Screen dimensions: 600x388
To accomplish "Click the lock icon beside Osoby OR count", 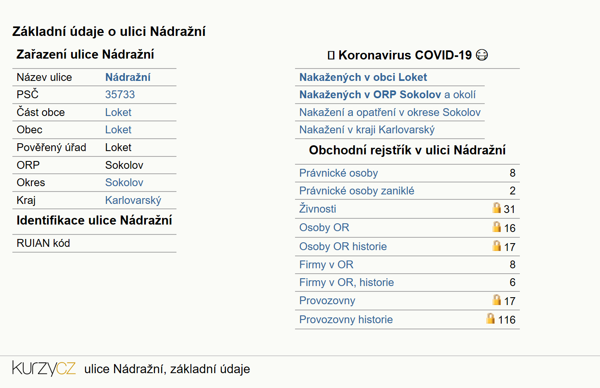I will [496, 227].
